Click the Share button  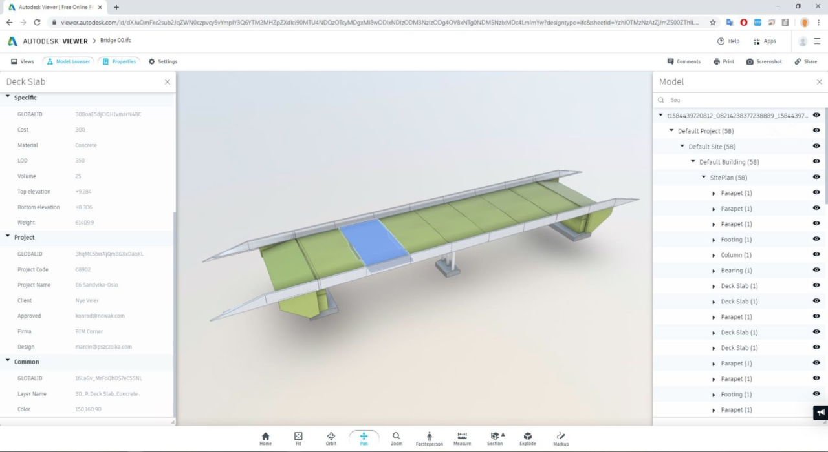click(805, 61)
